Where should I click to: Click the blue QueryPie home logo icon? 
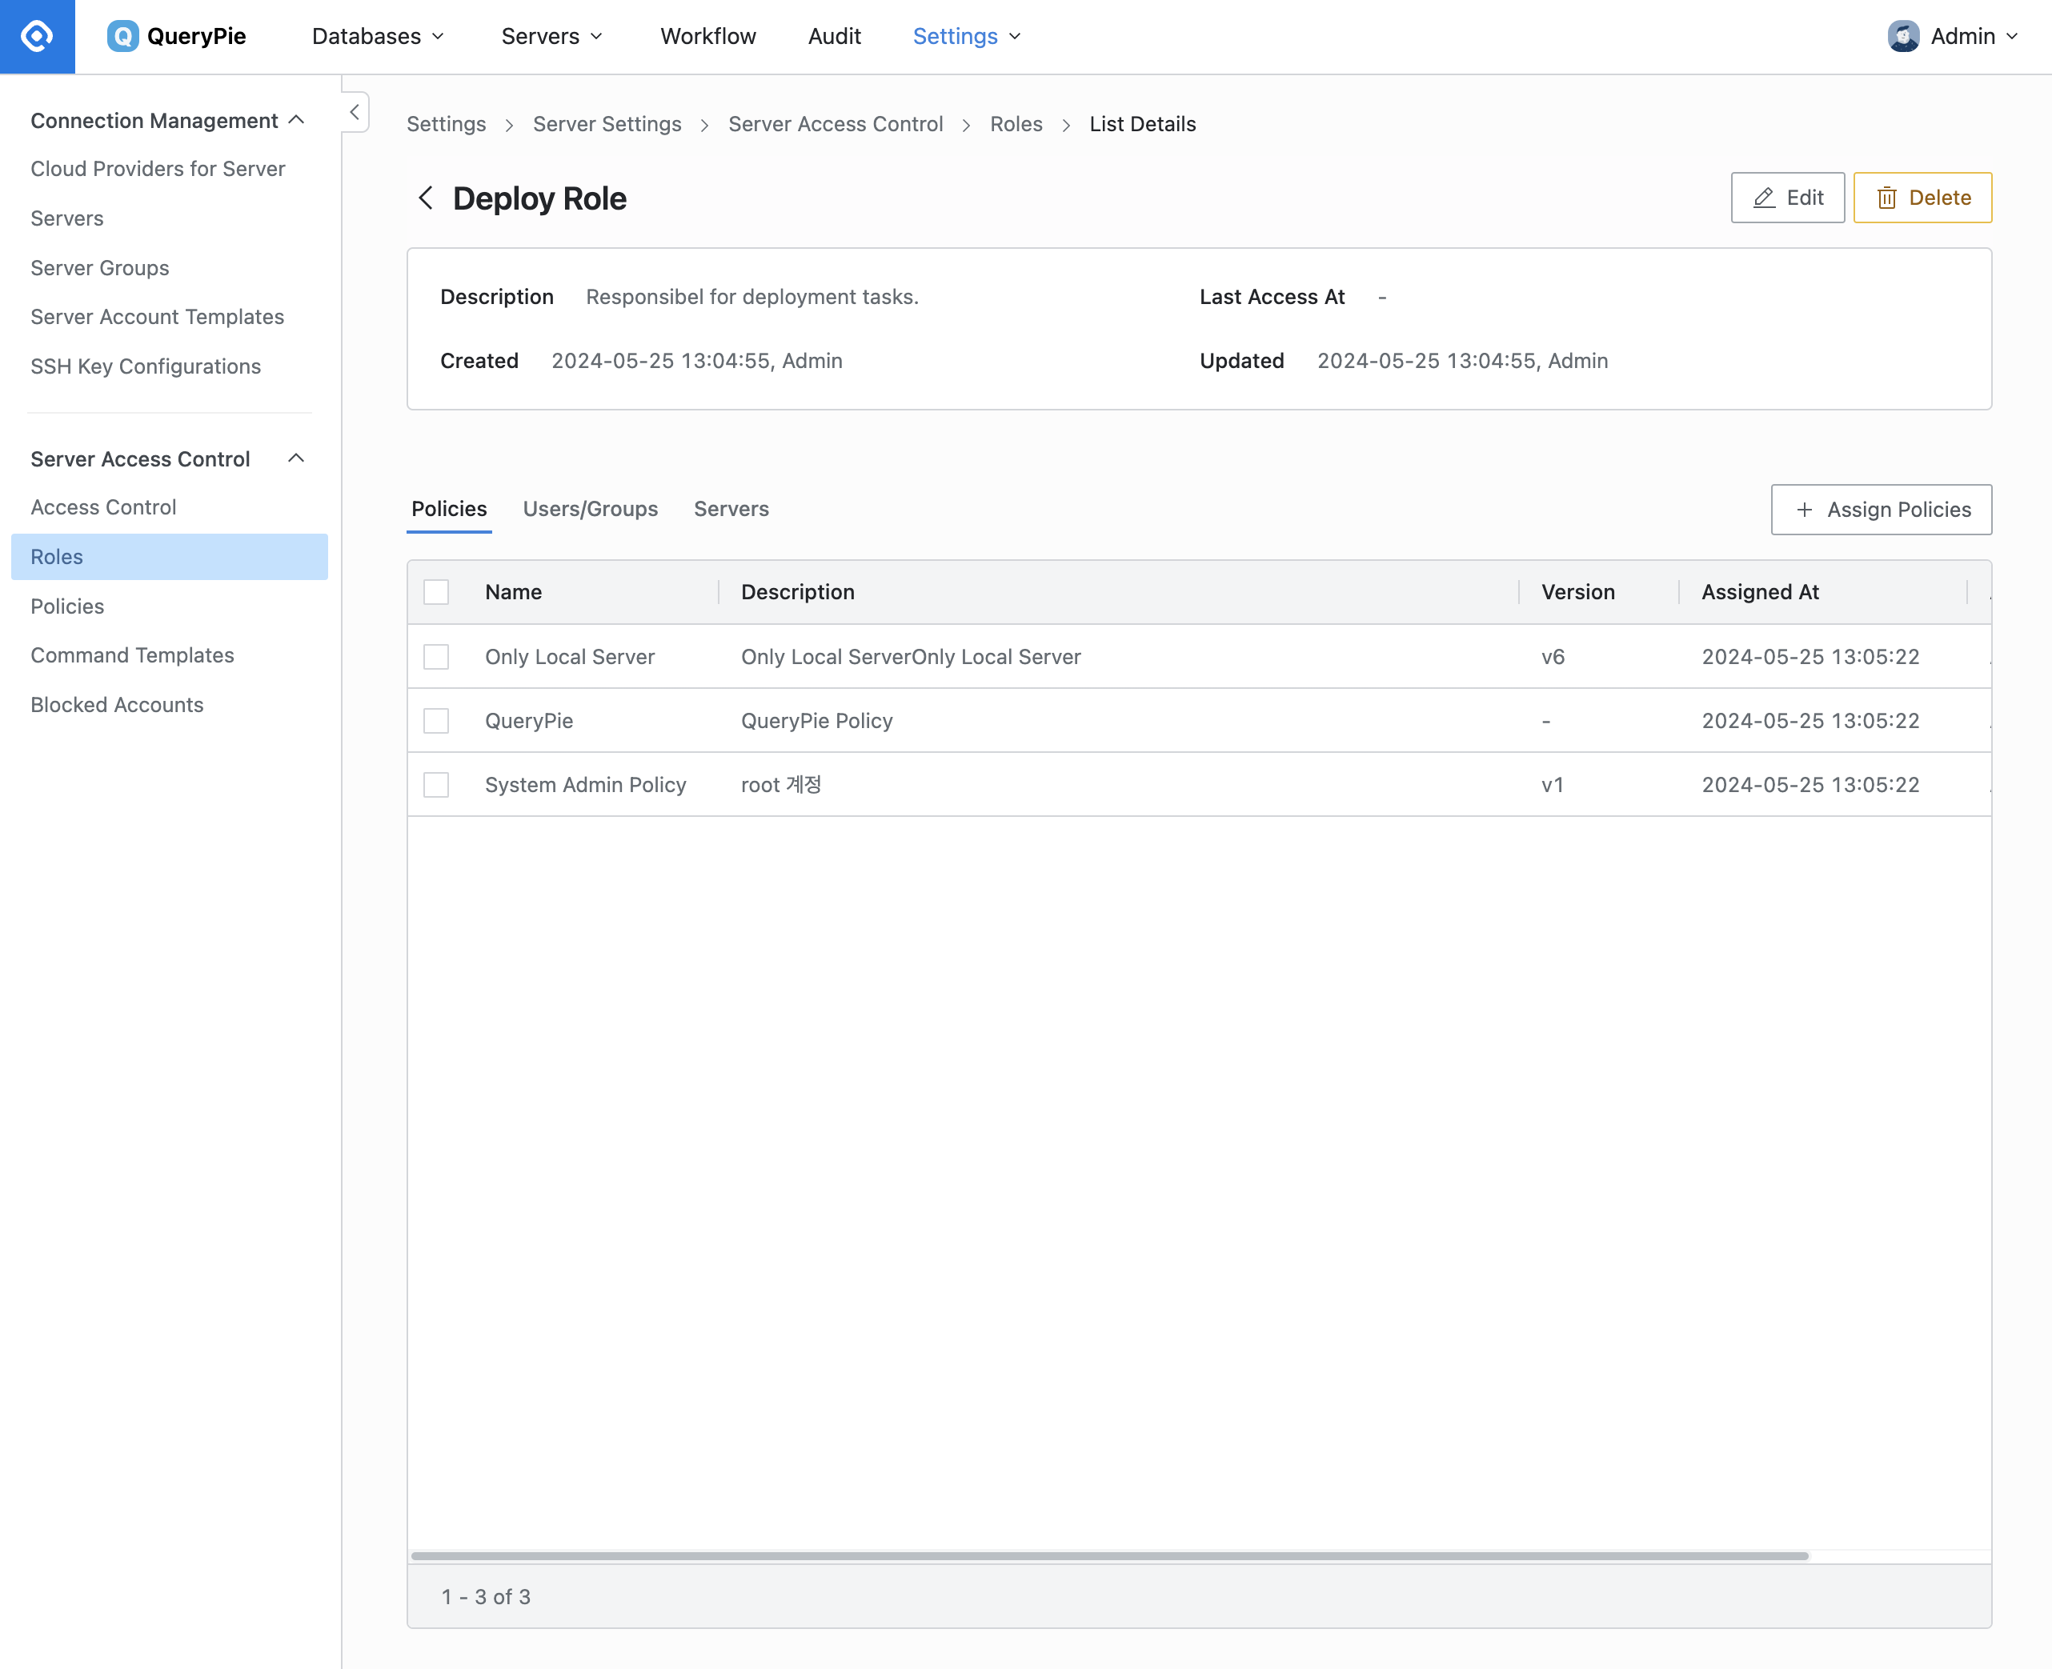tap(37, 37)
